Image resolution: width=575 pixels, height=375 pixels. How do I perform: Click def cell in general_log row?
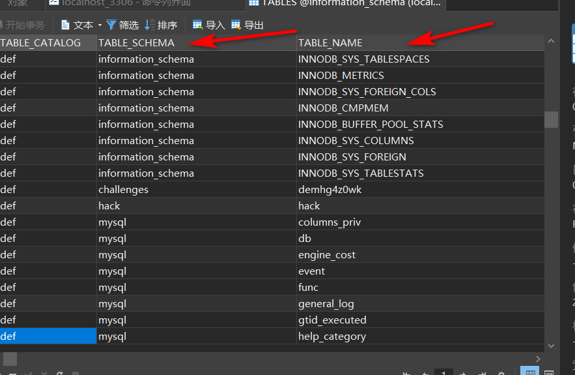[x=48, y=303]
